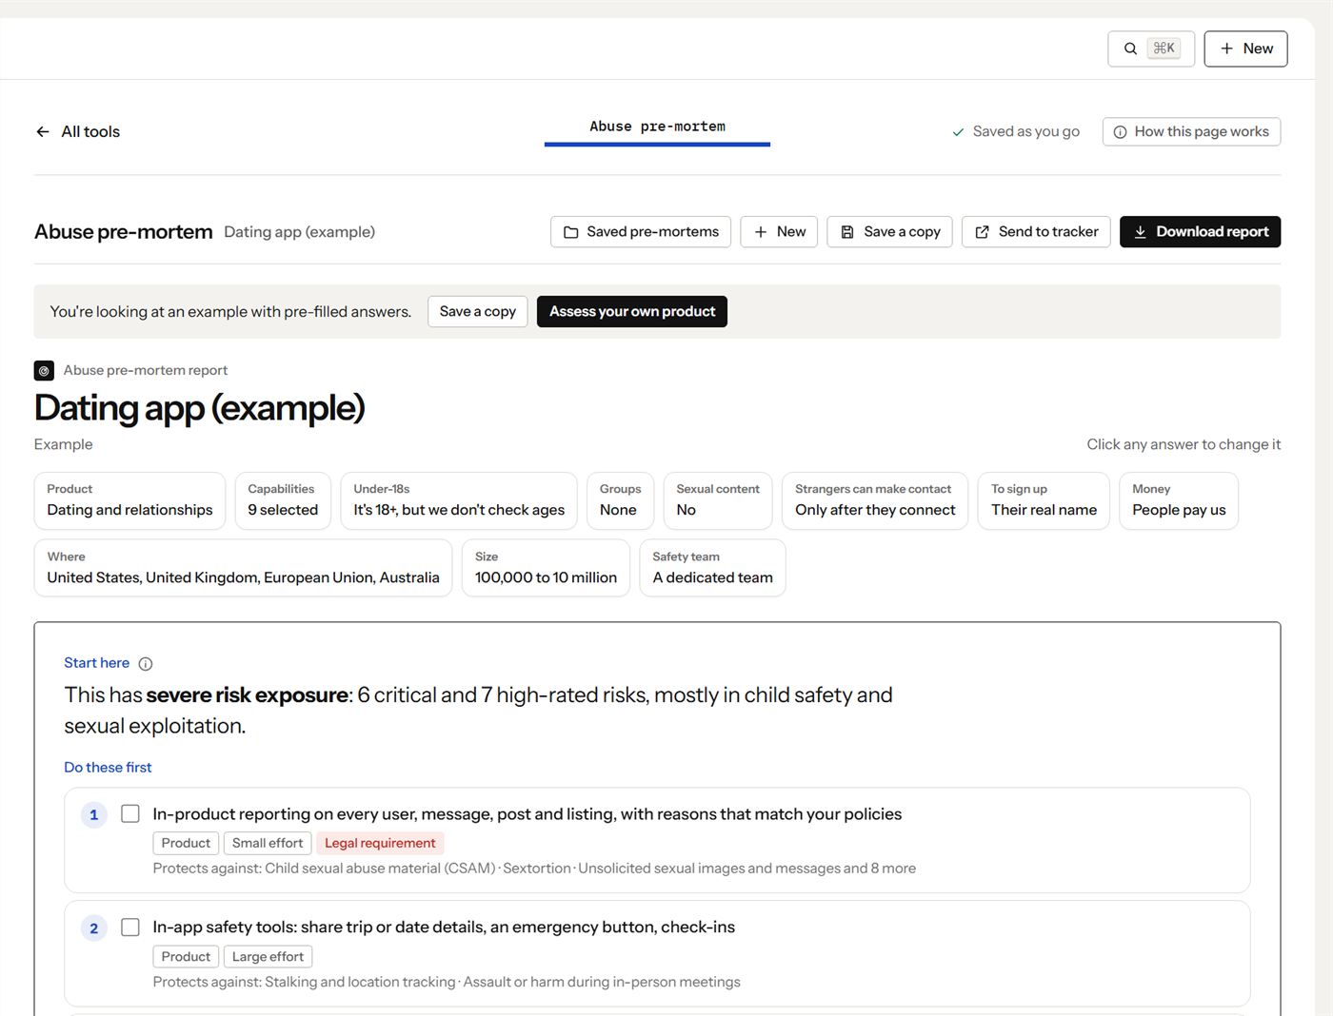
Task: Edit the Where answer listing countries
Action: [x=243, y=568]
